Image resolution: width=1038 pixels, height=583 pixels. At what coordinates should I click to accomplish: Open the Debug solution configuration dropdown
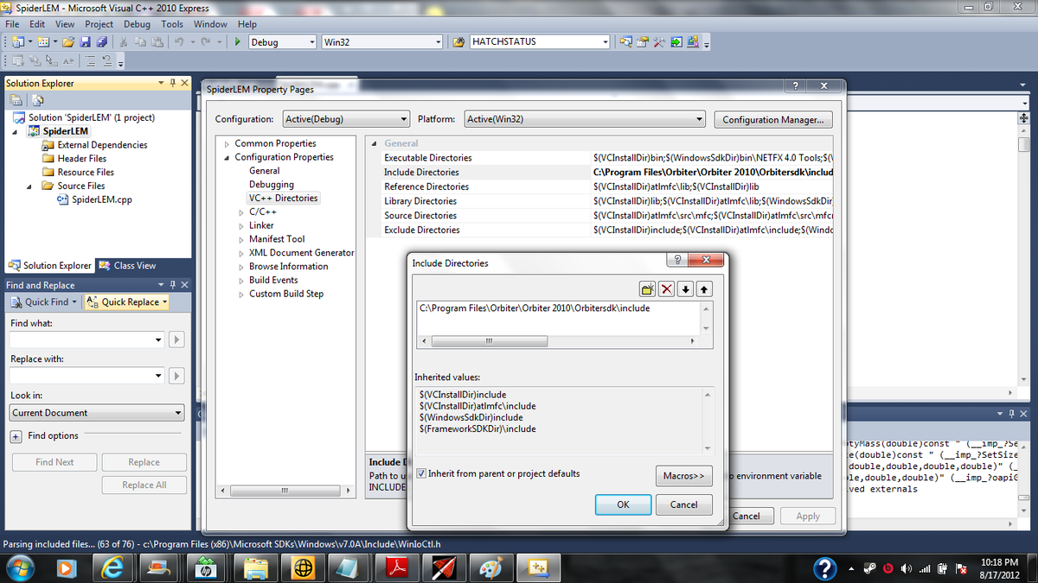coord(283,41)
